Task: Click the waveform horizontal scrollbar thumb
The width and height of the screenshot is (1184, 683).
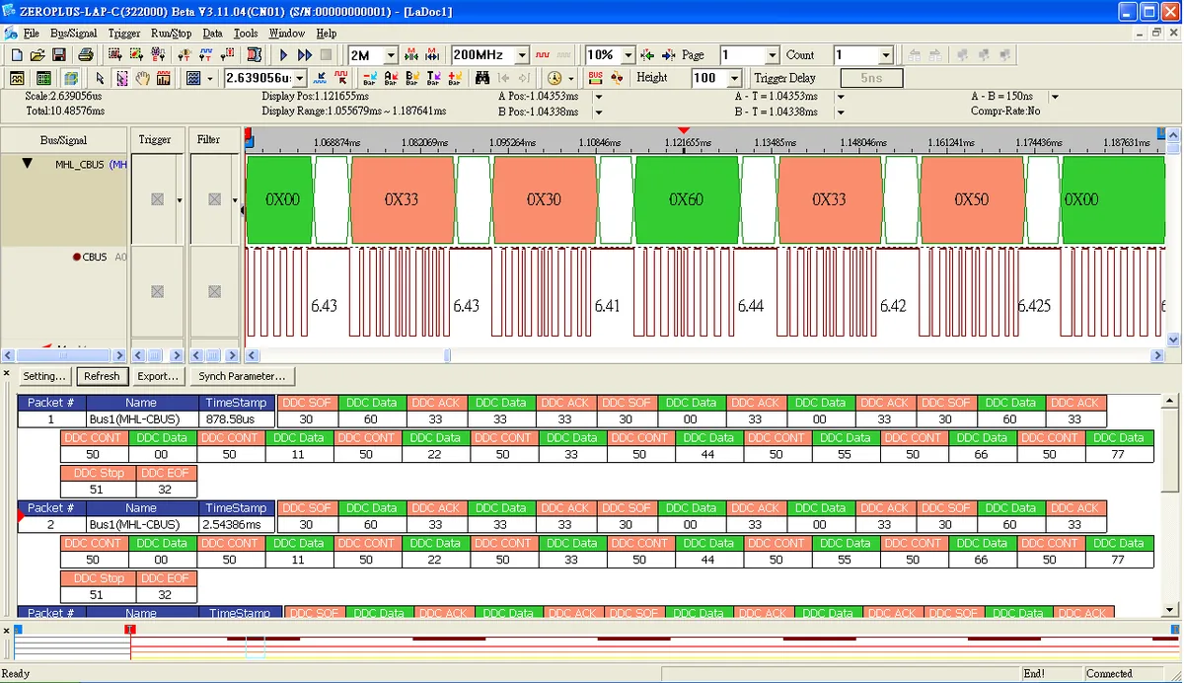Action: coord(448,355)
